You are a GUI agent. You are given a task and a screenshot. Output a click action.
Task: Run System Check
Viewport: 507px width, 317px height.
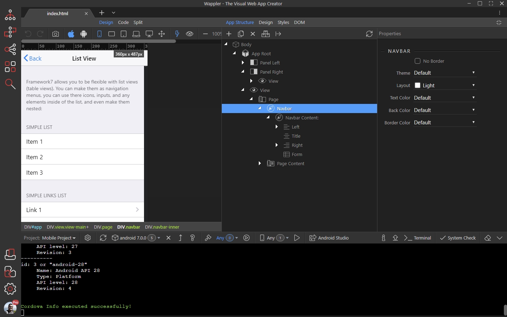[x=458, y=238]
